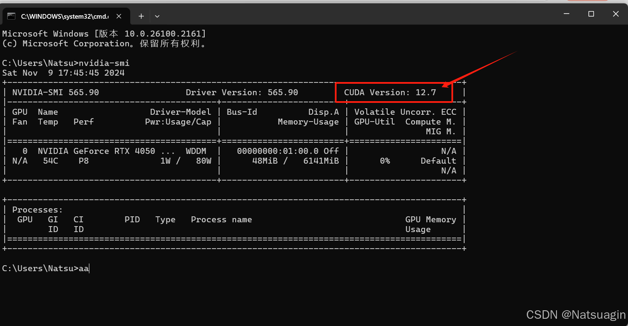
Task: Click the 'CUDA Version: 12.7' text
Action: (x=390, y=92)
